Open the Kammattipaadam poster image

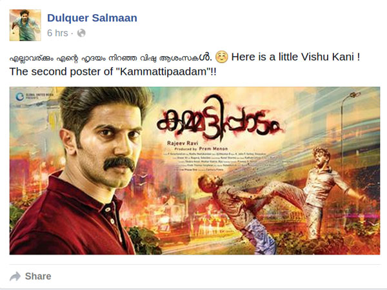(195, 171)
